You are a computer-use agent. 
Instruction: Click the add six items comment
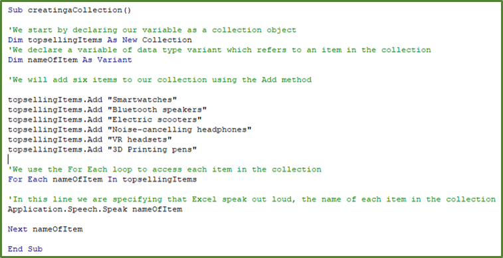tap(159, 80)
